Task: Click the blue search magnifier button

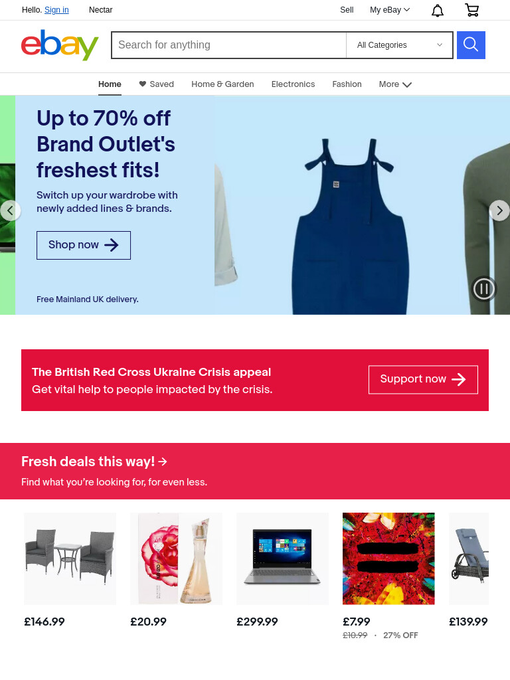Action: tap(471, 45)
